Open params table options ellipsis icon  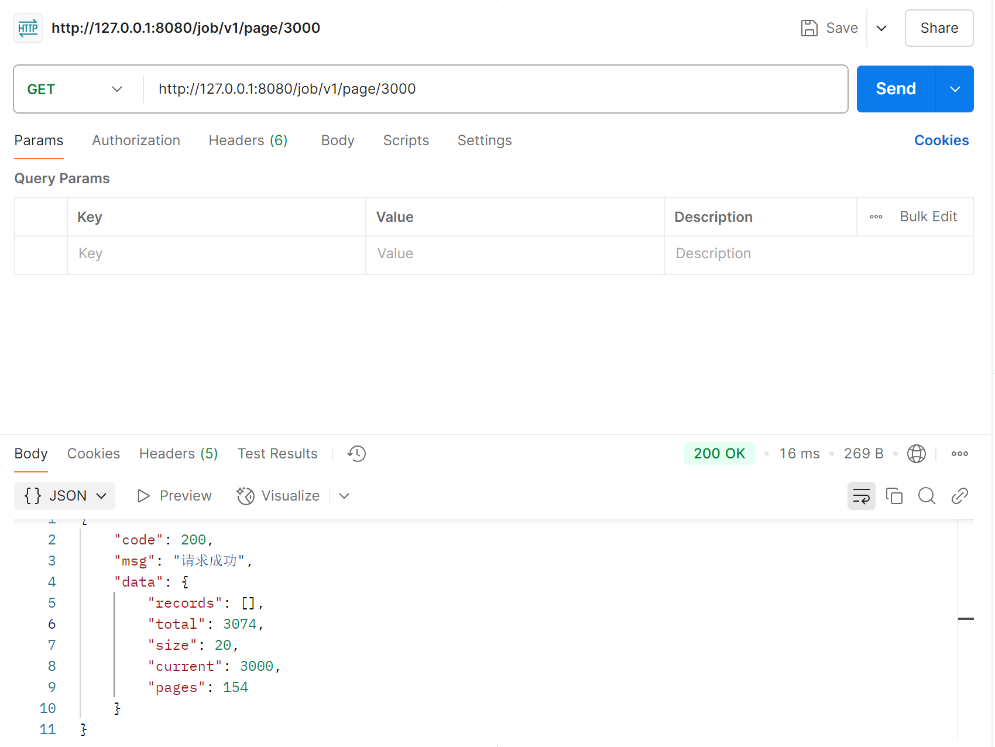coord(876,217)
